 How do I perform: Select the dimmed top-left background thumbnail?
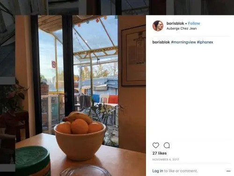pos(23,7)
